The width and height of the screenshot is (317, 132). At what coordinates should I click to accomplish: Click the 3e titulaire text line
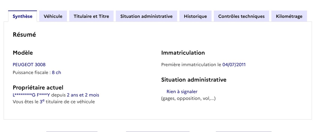pyautogui.click(x=54, y=102)
